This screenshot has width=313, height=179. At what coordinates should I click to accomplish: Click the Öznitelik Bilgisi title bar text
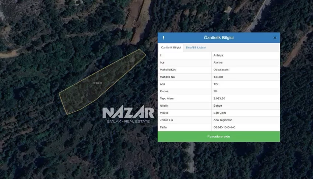tap(218, 38)
